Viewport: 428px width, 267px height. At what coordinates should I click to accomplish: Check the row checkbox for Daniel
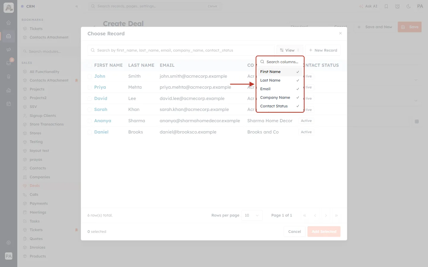89,132
